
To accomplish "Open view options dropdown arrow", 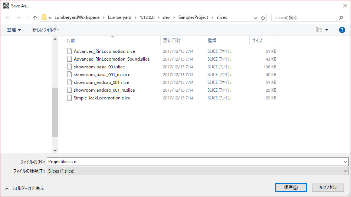I will click(x=327, y=30).
